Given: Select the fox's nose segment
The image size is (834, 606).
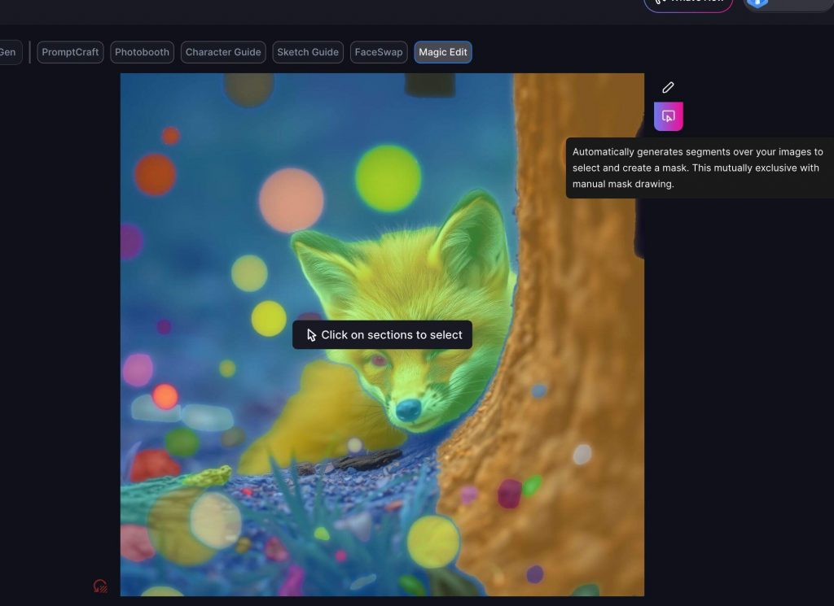Looking at the screenshot, I should point(407,410).
